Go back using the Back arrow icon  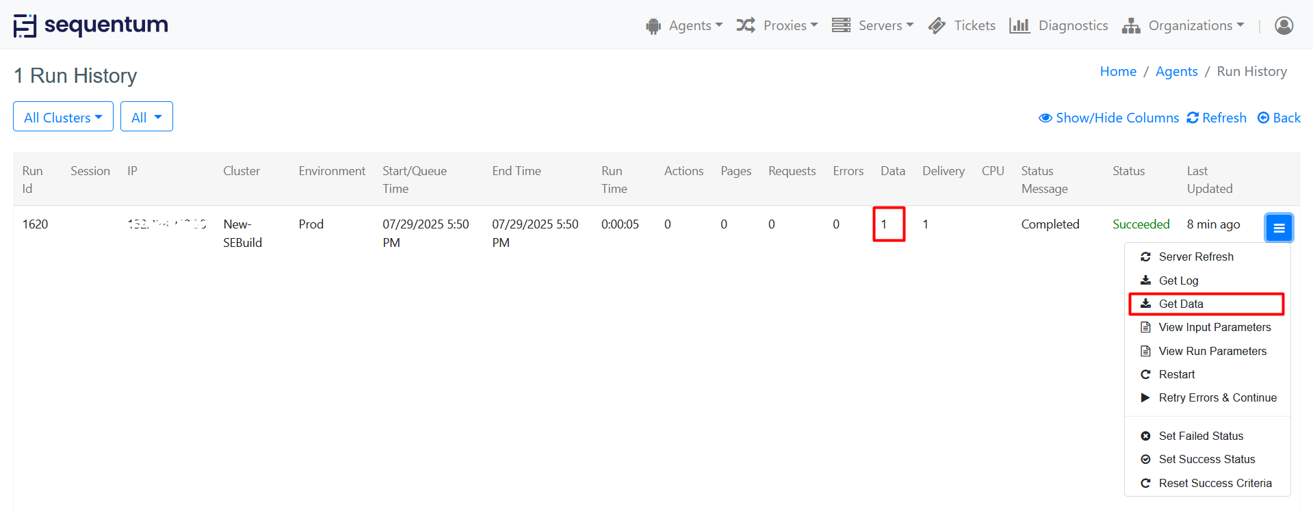pos(1264,118)
